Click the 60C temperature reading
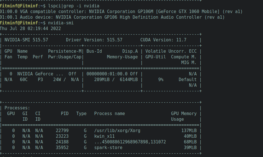263x157 pixels. [24, 80]
